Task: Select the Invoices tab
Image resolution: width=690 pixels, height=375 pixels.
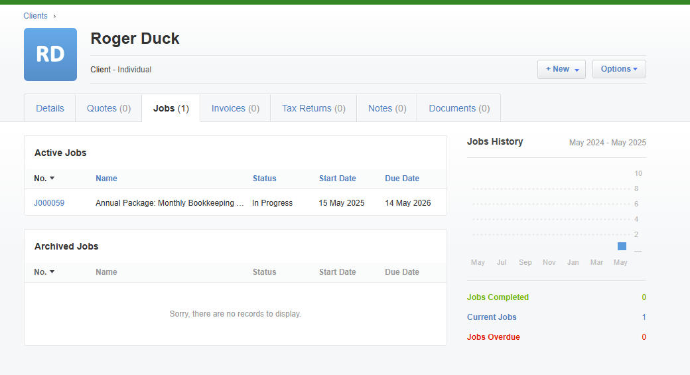Action: [235, 108]
